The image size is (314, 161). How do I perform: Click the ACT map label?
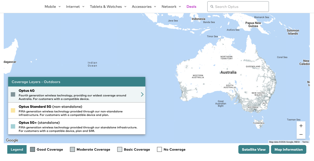coord(265,103)
